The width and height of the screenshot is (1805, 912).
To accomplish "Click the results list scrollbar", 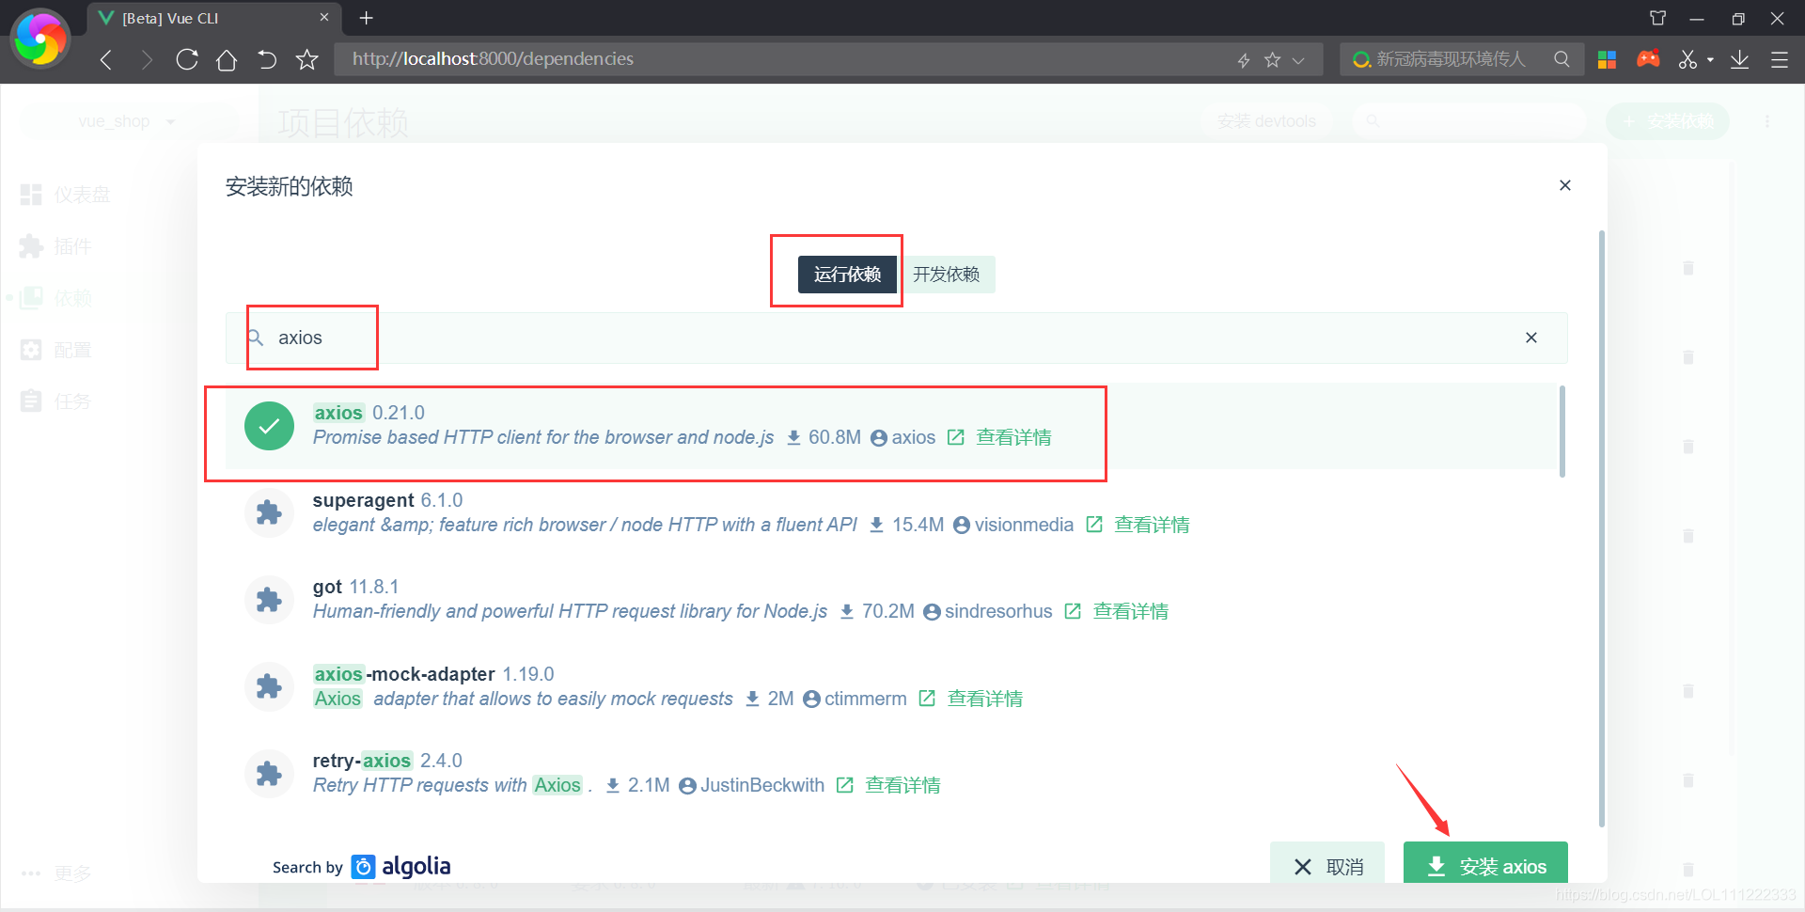I will tap(1562, 432).
